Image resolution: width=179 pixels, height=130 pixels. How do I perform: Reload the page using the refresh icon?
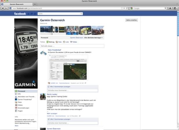pyautogui.click(x=127, y=8)
